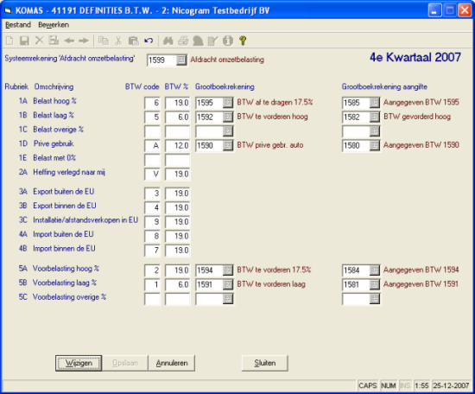Viewport: 475px width, 394px height.
Task: Click empty BTW % field for 1E
Action: click(x=178, y=160)
